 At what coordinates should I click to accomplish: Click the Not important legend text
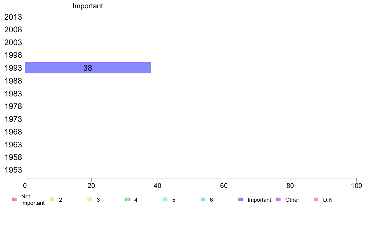[x=33, y=200]
